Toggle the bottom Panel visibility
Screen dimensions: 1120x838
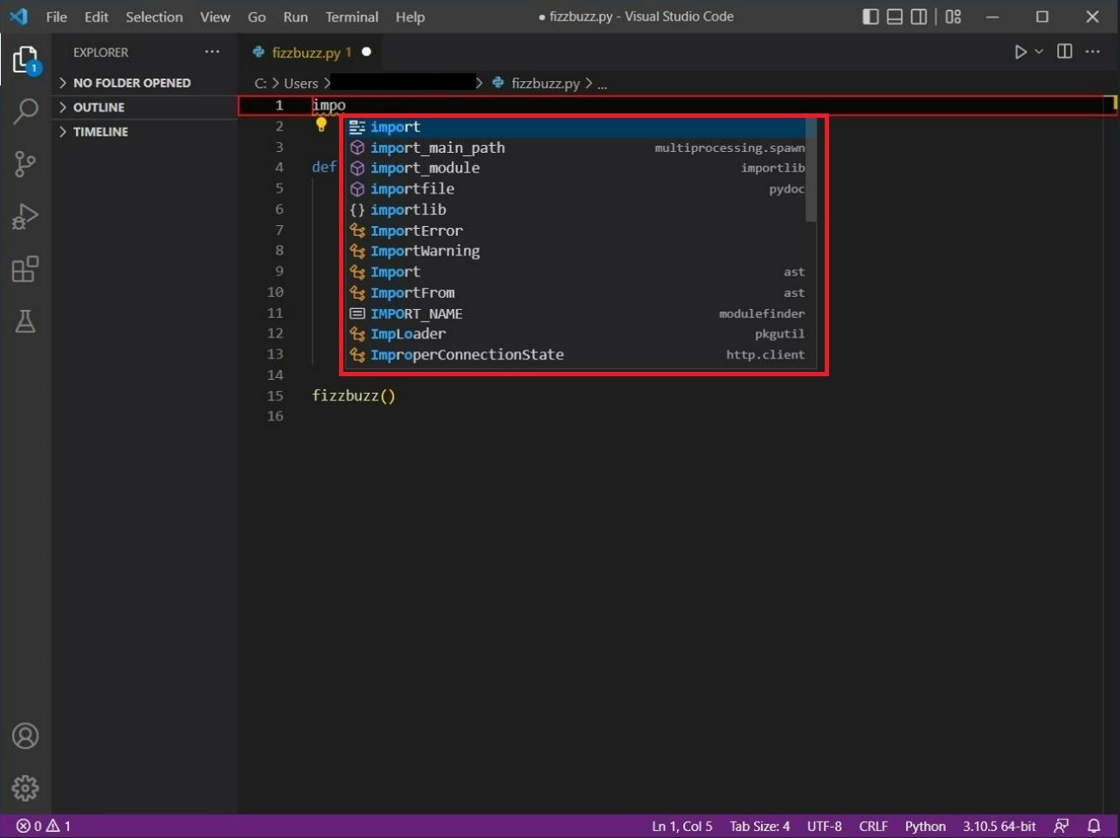(x=895, y=17)
